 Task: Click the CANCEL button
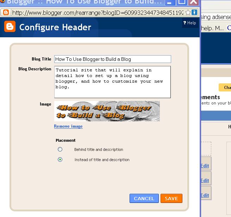pyautogui.click(x=144, y=198)
